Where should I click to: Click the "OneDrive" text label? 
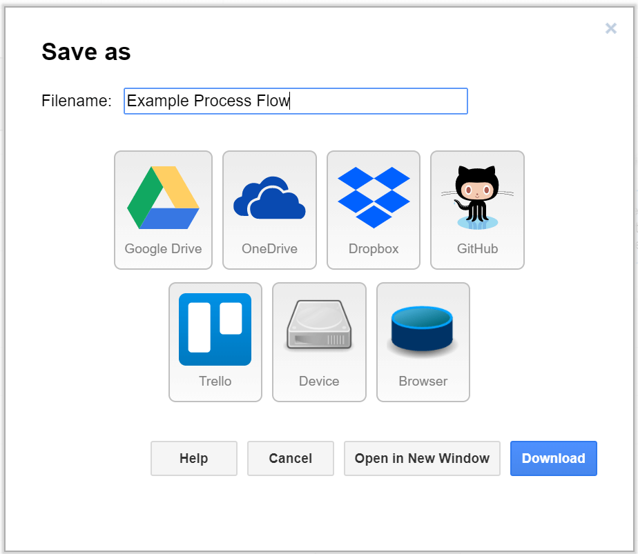point(269,248)
